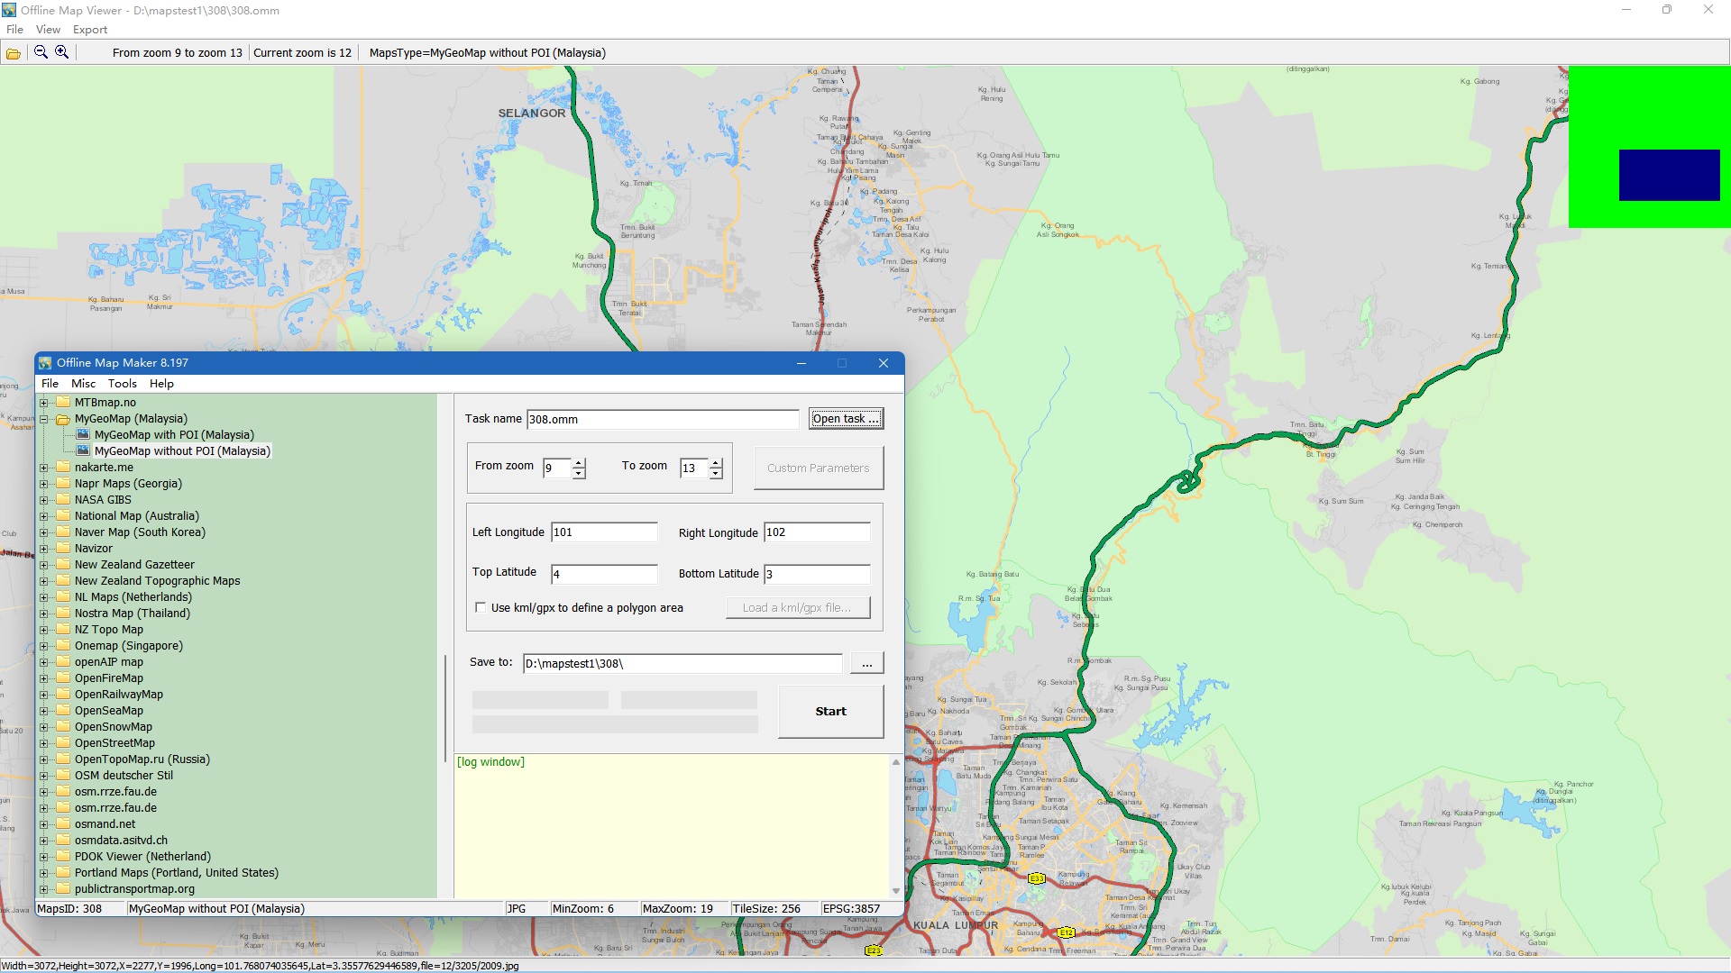Open Help menu in Offline Map Maker
This screenshot has width=1731, height=973.
coord(161,384)
